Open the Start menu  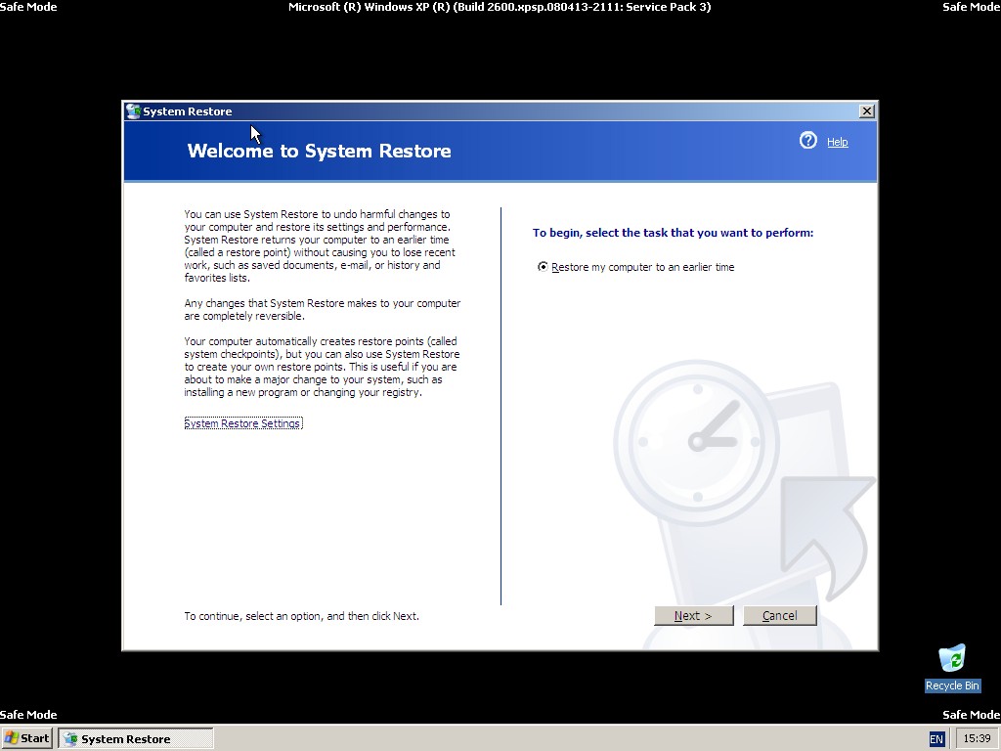26,738
